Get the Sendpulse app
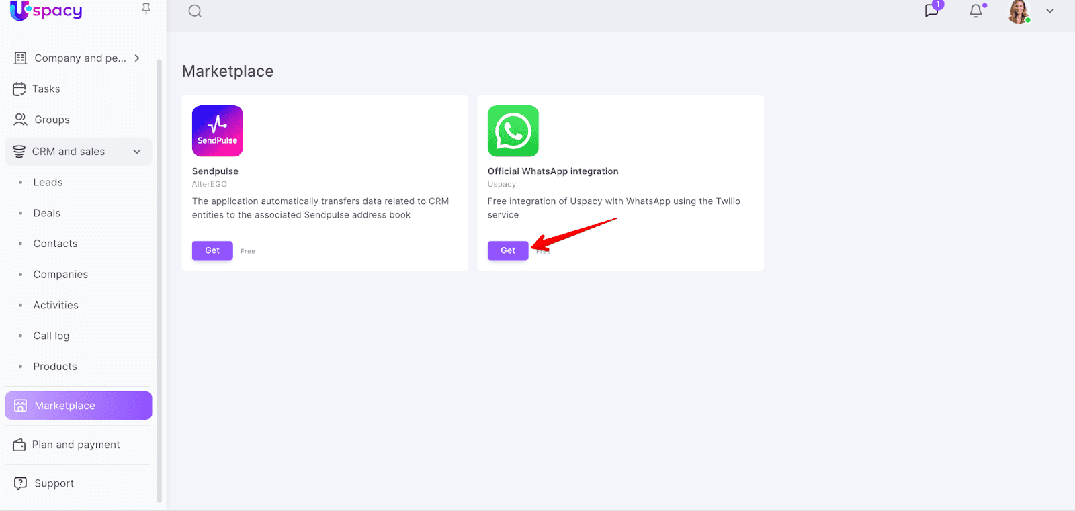This screenshot has height=511, width=1075. click(x=212, y=250)
